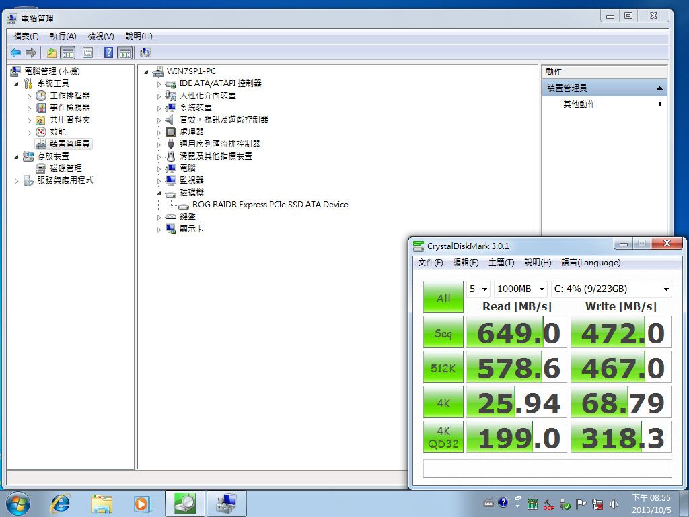Open Windows Media Player from the taskbar

pyautogui.click(x=142, y=504)
